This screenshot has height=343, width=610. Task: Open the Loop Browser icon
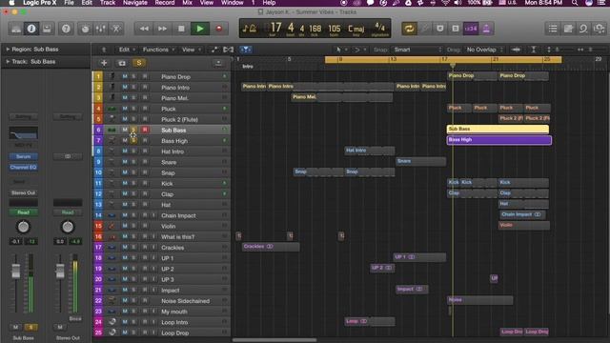point(583,29)
